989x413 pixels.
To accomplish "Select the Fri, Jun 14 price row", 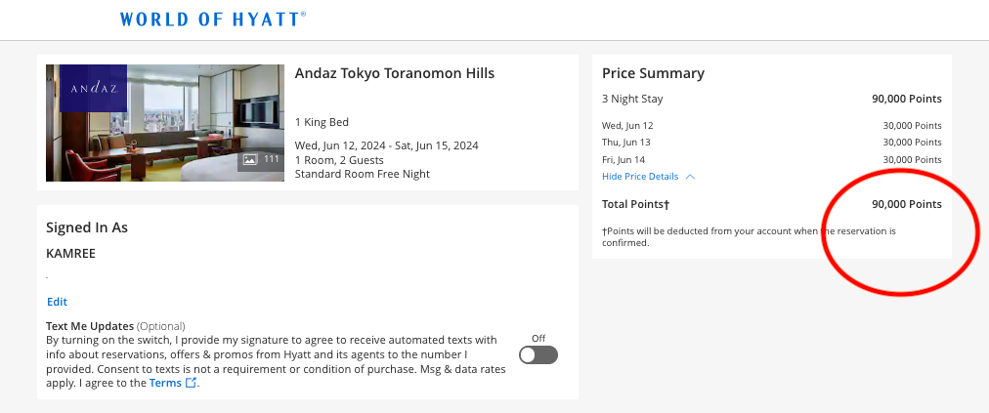I will [772, 159].
